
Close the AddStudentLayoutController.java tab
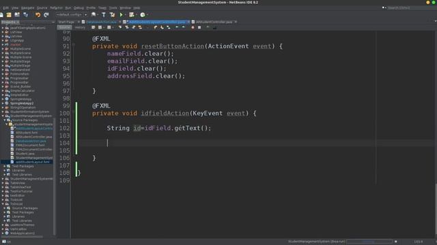[188, 22]
